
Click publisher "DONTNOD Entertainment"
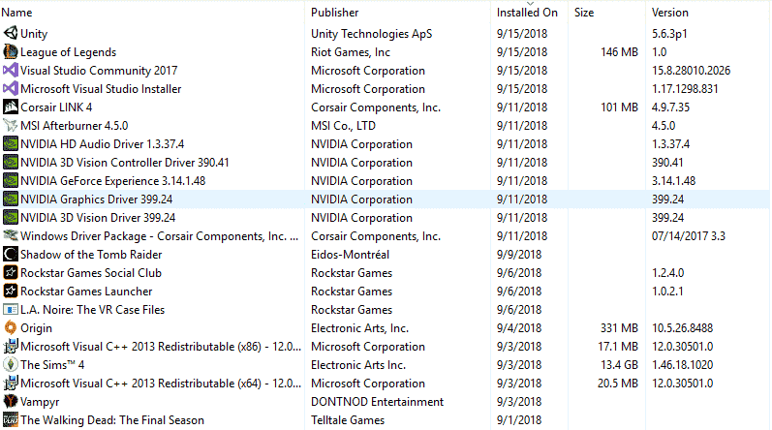[x=377, y=402]
